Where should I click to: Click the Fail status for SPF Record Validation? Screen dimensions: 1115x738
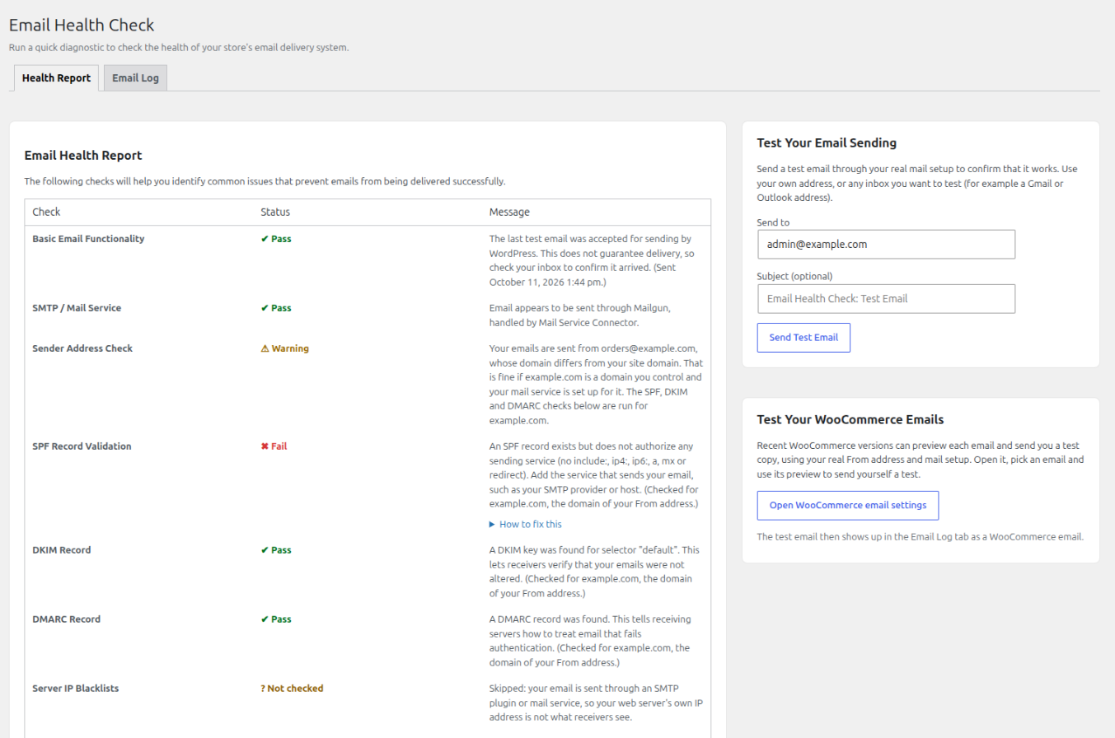274,446
